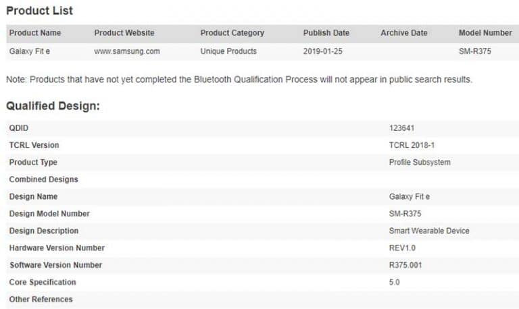Image resolution: width=519 pixels, height=309 pixels.
Task: Click the 2019-01-25 publish date
Action: tap(322, 51)
